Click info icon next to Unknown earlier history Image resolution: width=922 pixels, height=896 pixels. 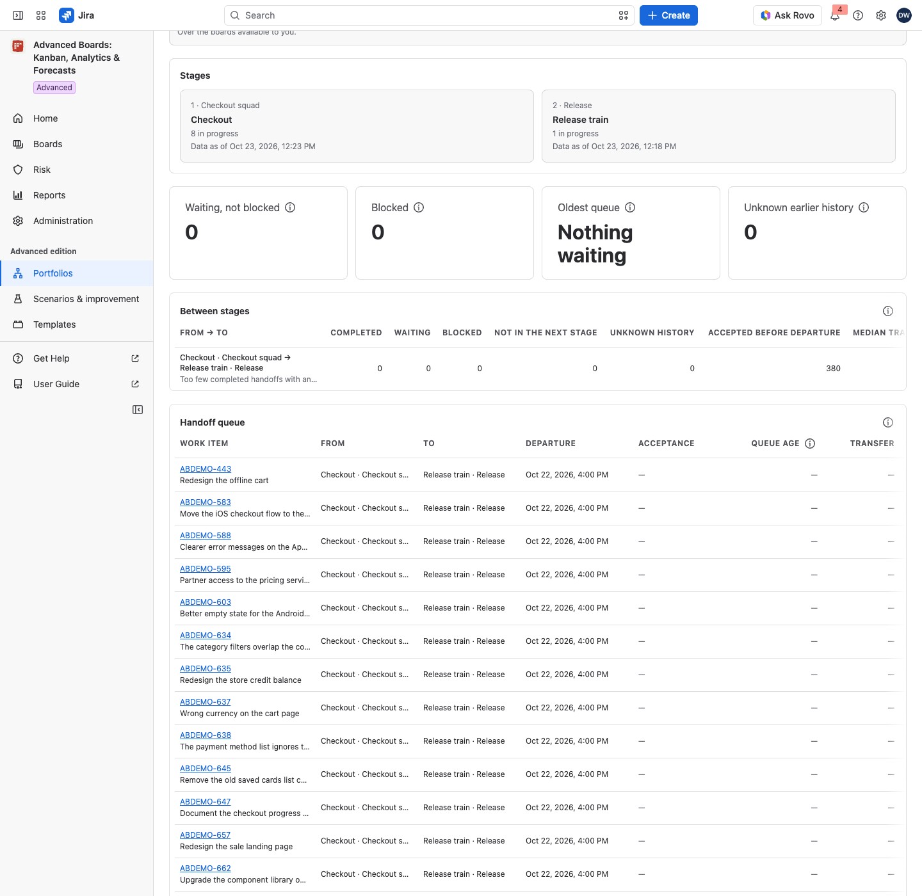[x=864, y=207]
